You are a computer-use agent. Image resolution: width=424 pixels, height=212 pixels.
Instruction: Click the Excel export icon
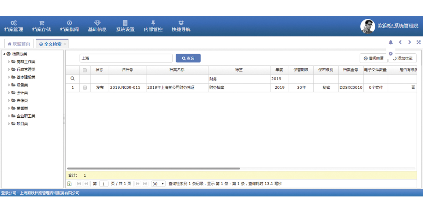click(x=70, y=184)
